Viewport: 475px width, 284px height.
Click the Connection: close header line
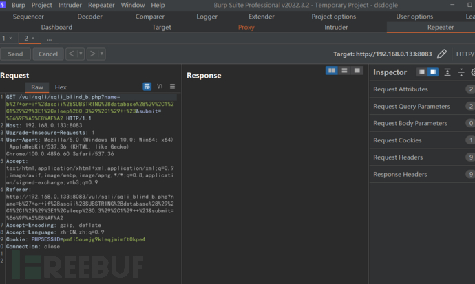click(x=33, y=246)
